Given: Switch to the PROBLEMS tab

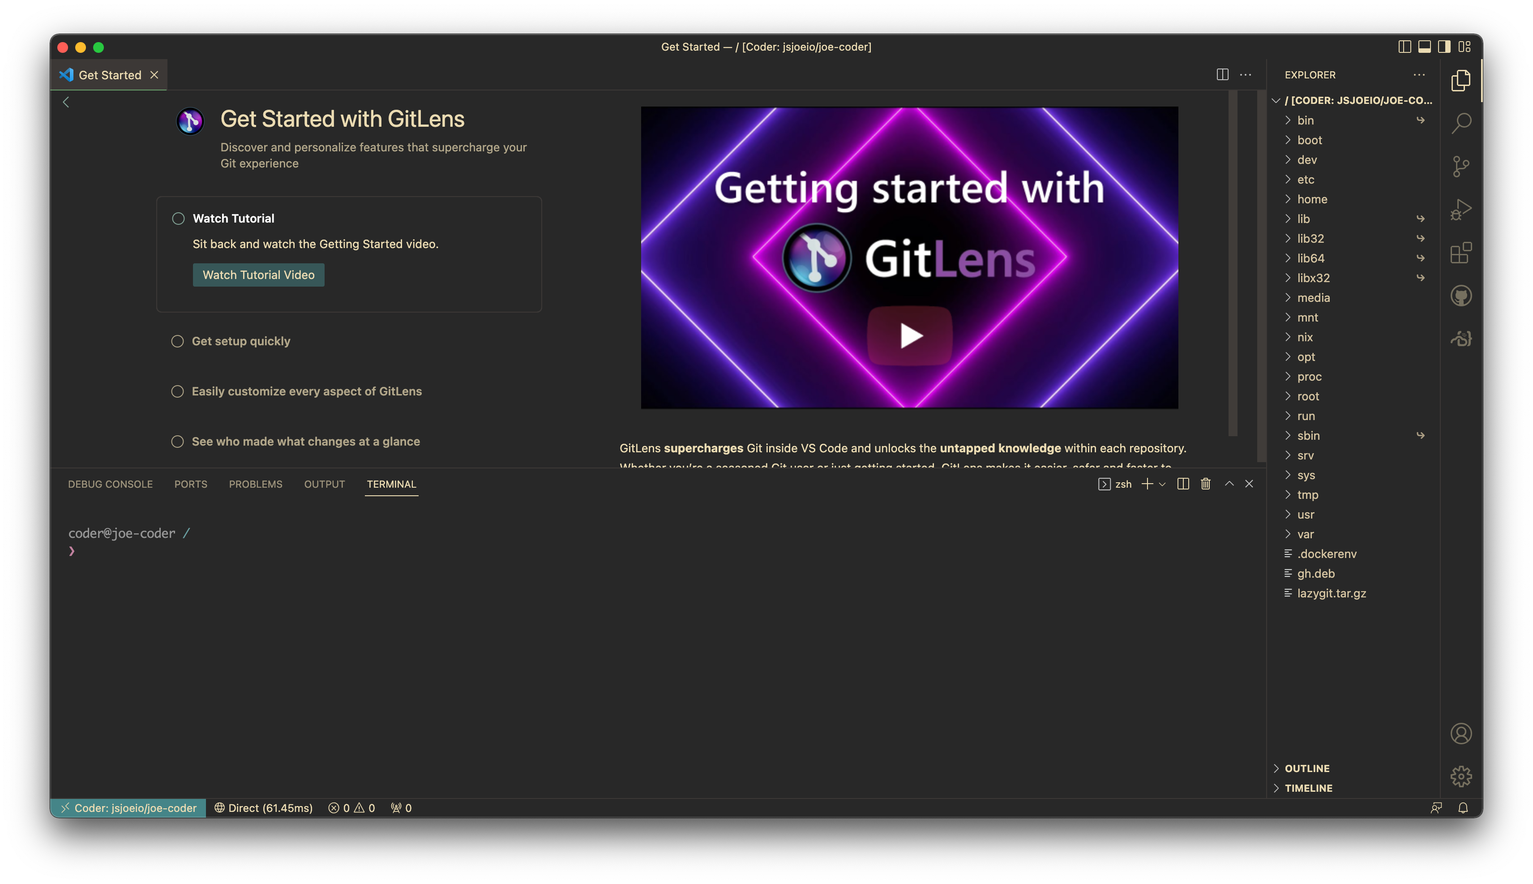Looking at the screenshot, I should (256, 484).
